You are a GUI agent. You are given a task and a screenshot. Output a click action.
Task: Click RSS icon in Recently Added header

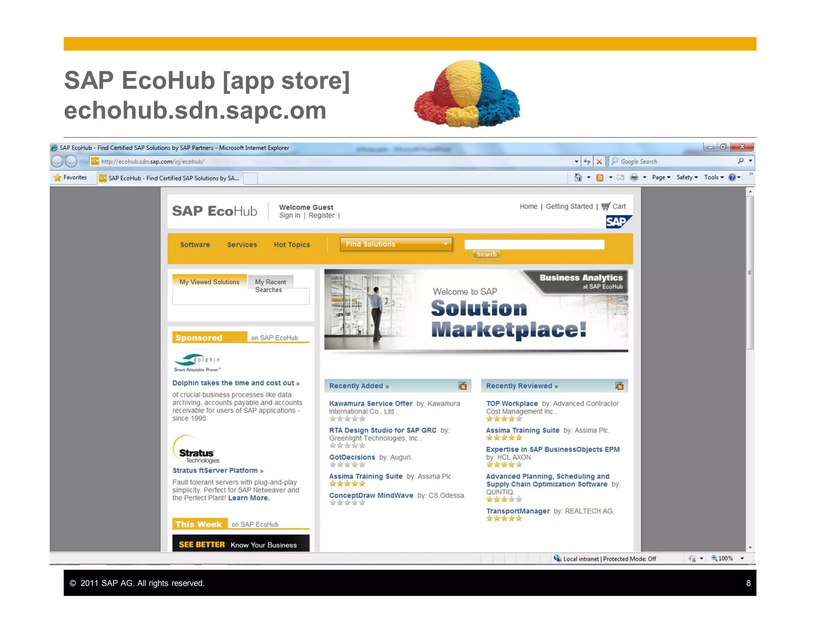tap(462, 386)
